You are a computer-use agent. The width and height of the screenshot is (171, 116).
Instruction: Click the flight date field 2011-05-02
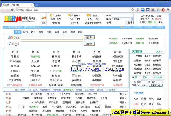point(142,85)
